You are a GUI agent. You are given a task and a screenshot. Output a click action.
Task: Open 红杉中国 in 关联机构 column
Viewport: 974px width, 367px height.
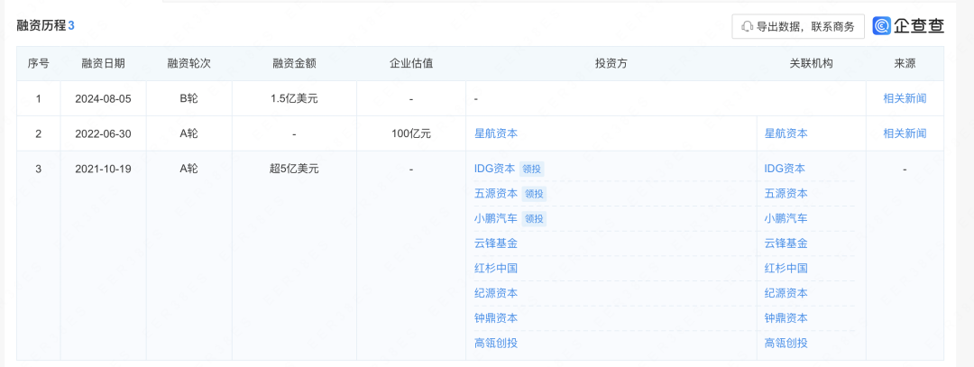[x=786, y=268]
